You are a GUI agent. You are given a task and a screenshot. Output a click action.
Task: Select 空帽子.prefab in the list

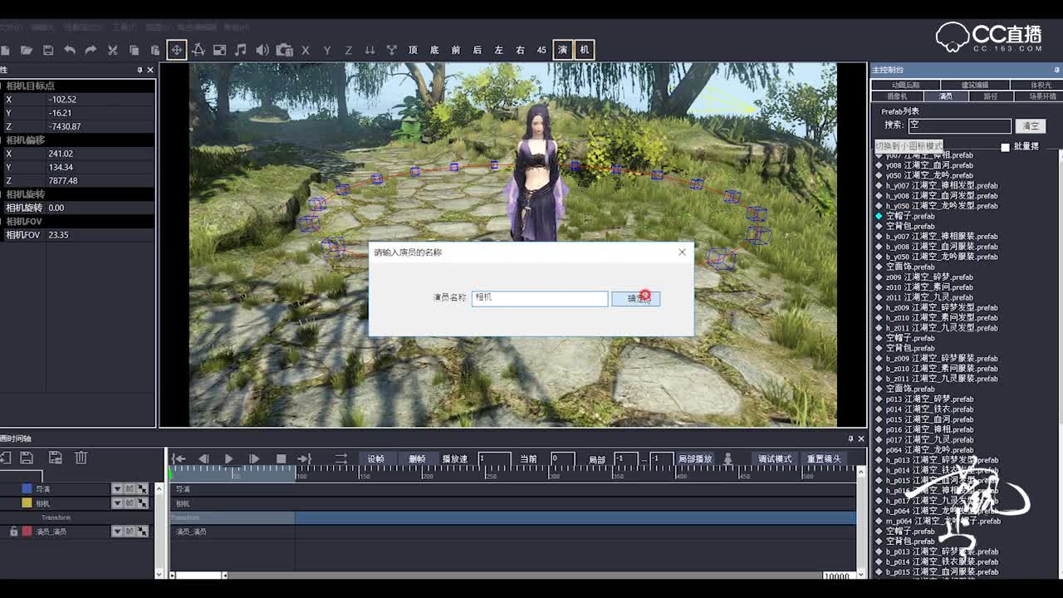(910, 216)
